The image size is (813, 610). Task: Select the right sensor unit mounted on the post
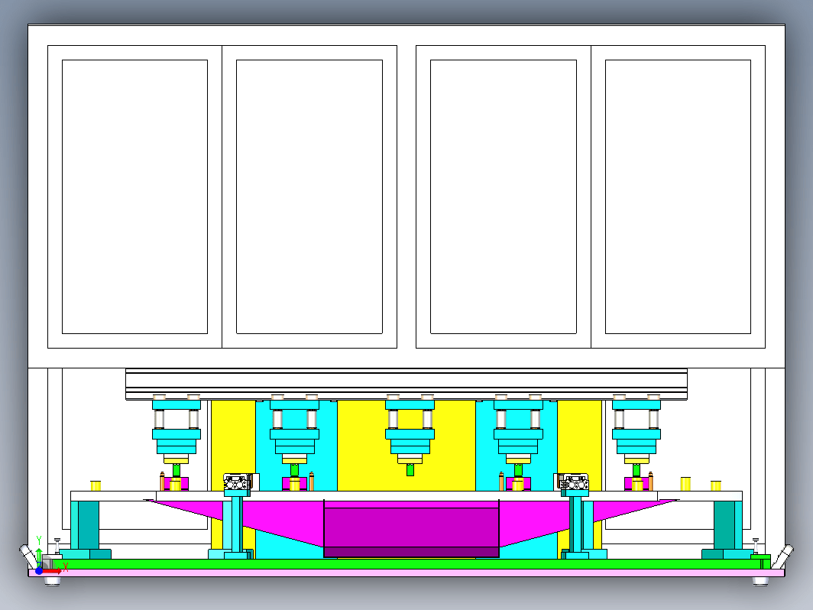tap(574, 482)
